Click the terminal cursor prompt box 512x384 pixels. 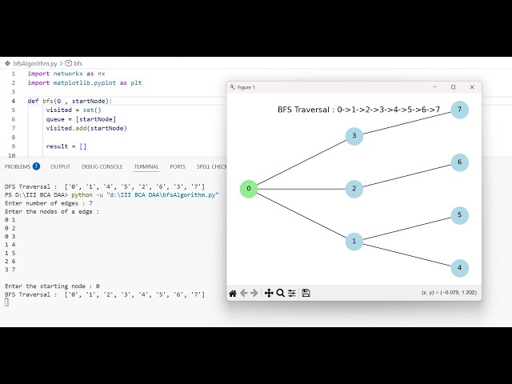pos(6,302)
